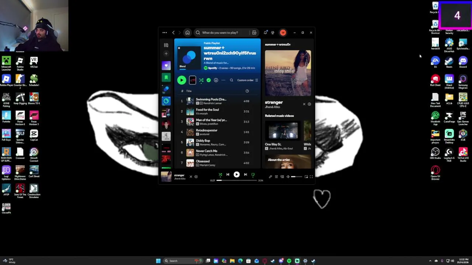Open stranger song title in player bar

click(179, 175)
